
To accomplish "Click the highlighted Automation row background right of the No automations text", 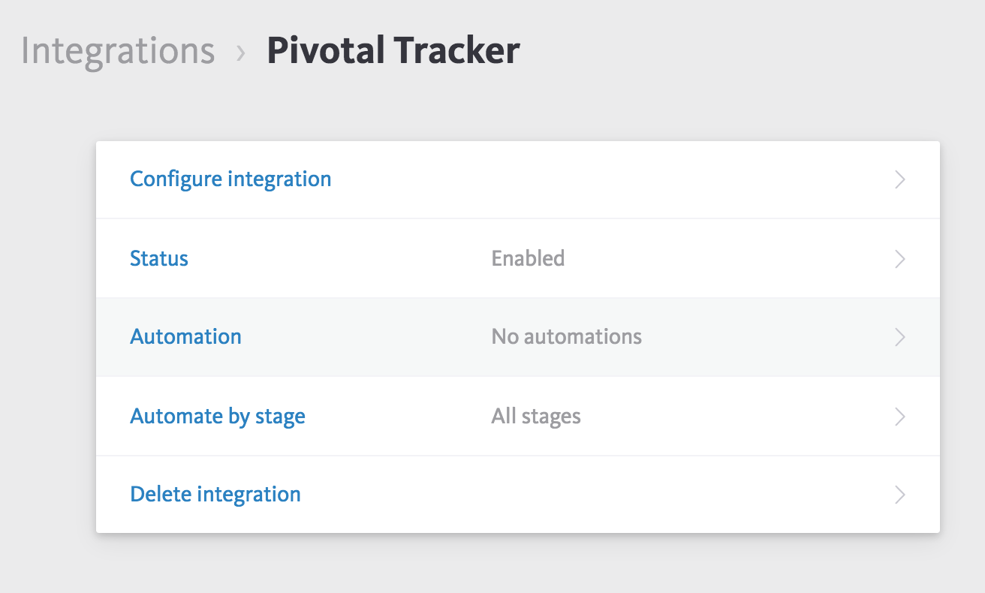I will [x=766, y=337].
